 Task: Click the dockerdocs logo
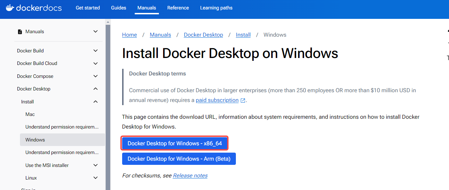[x=34, y=8]
